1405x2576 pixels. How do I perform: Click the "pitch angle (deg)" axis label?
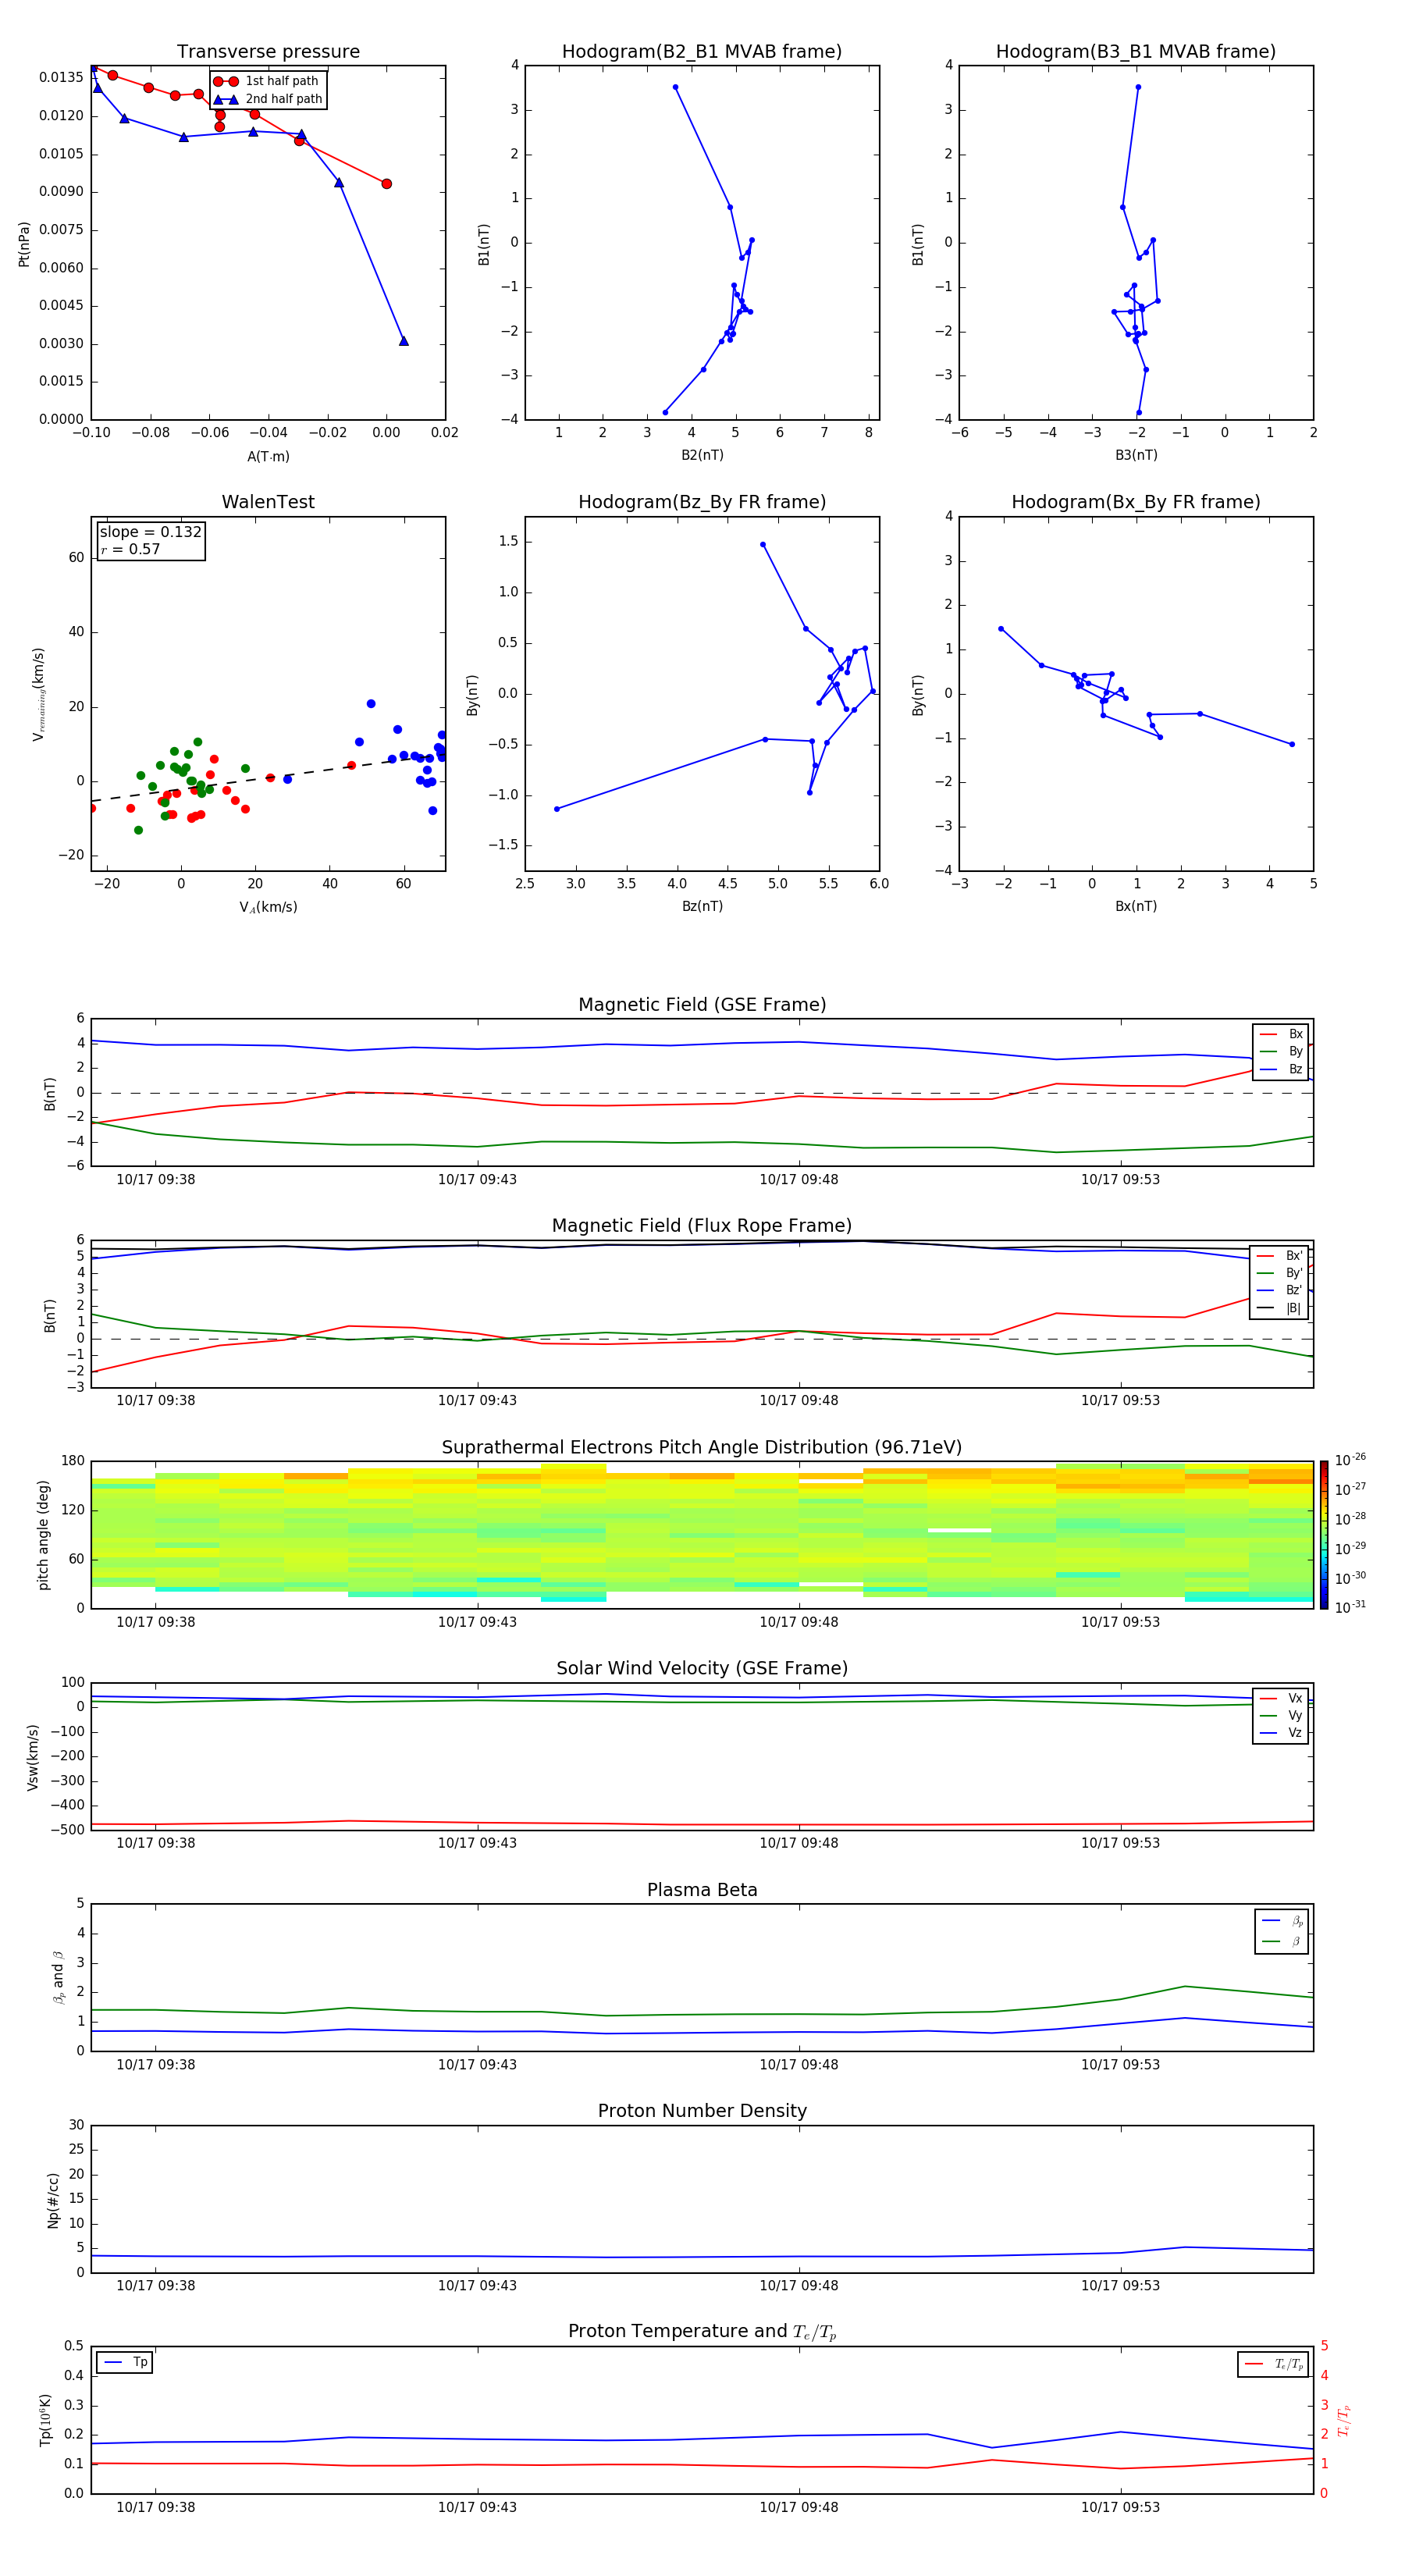(x=43, y=1535)
